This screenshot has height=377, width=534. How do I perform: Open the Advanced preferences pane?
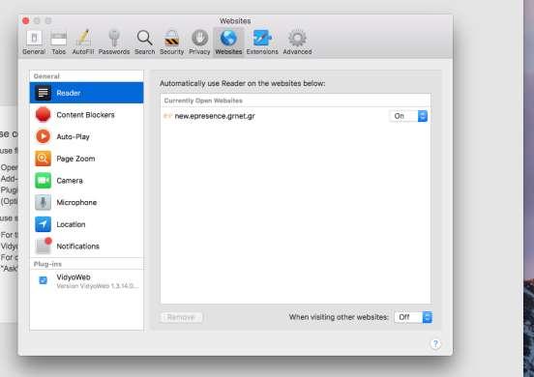297,43
